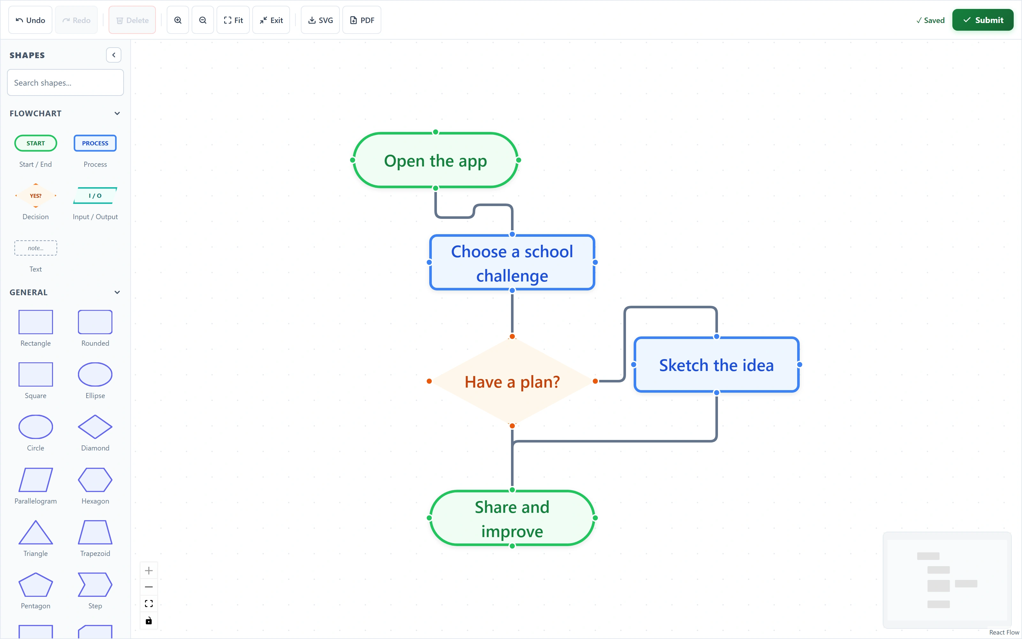The height and width of the screenshot is (639, 1022).
Task: Click the Undo button
Action: click(x=30, y=20)
